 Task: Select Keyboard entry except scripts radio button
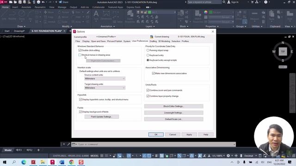point(148,60)
